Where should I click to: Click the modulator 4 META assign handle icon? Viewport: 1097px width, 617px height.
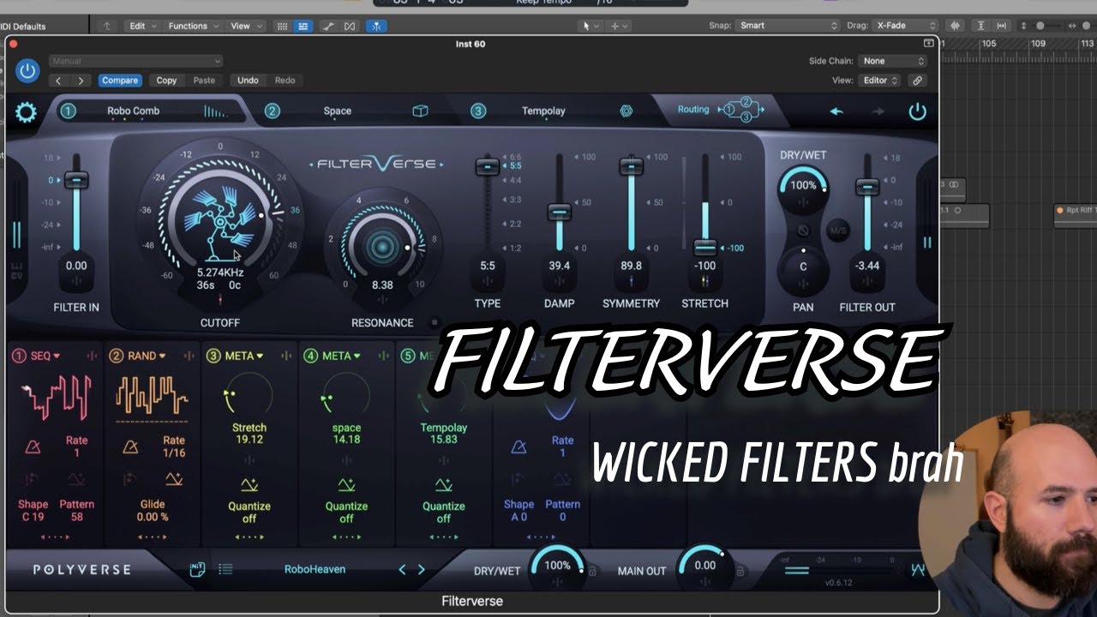pyautogui.click(x=383, y=356)
